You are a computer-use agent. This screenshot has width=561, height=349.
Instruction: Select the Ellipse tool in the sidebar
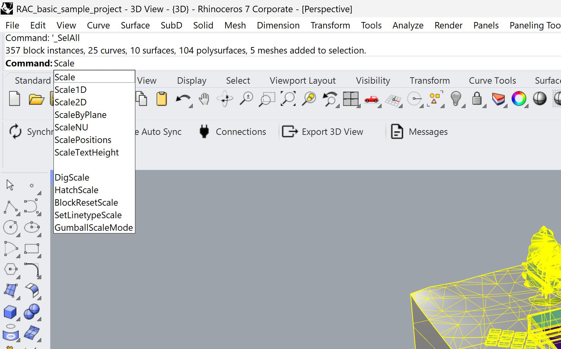32,227
